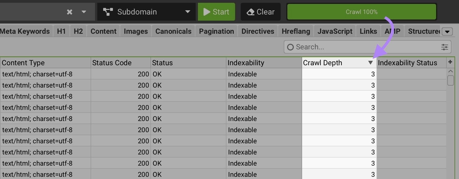Open the filter sliders icon beside Search
Viewport: 459px width, 179px height.
click(445, 47)
